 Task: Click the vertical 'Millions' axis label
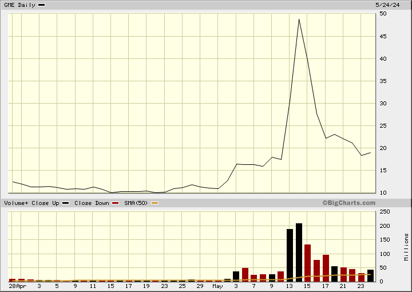pos(406,247)
